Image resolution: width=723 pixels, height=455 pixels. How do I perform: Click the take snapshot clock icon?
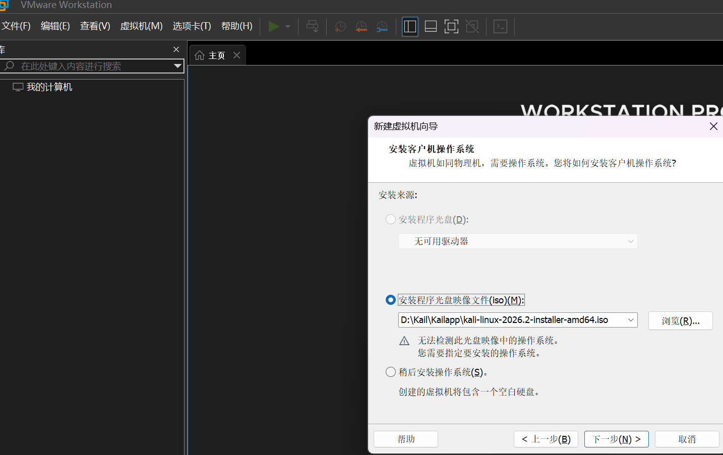click(340, 26)
